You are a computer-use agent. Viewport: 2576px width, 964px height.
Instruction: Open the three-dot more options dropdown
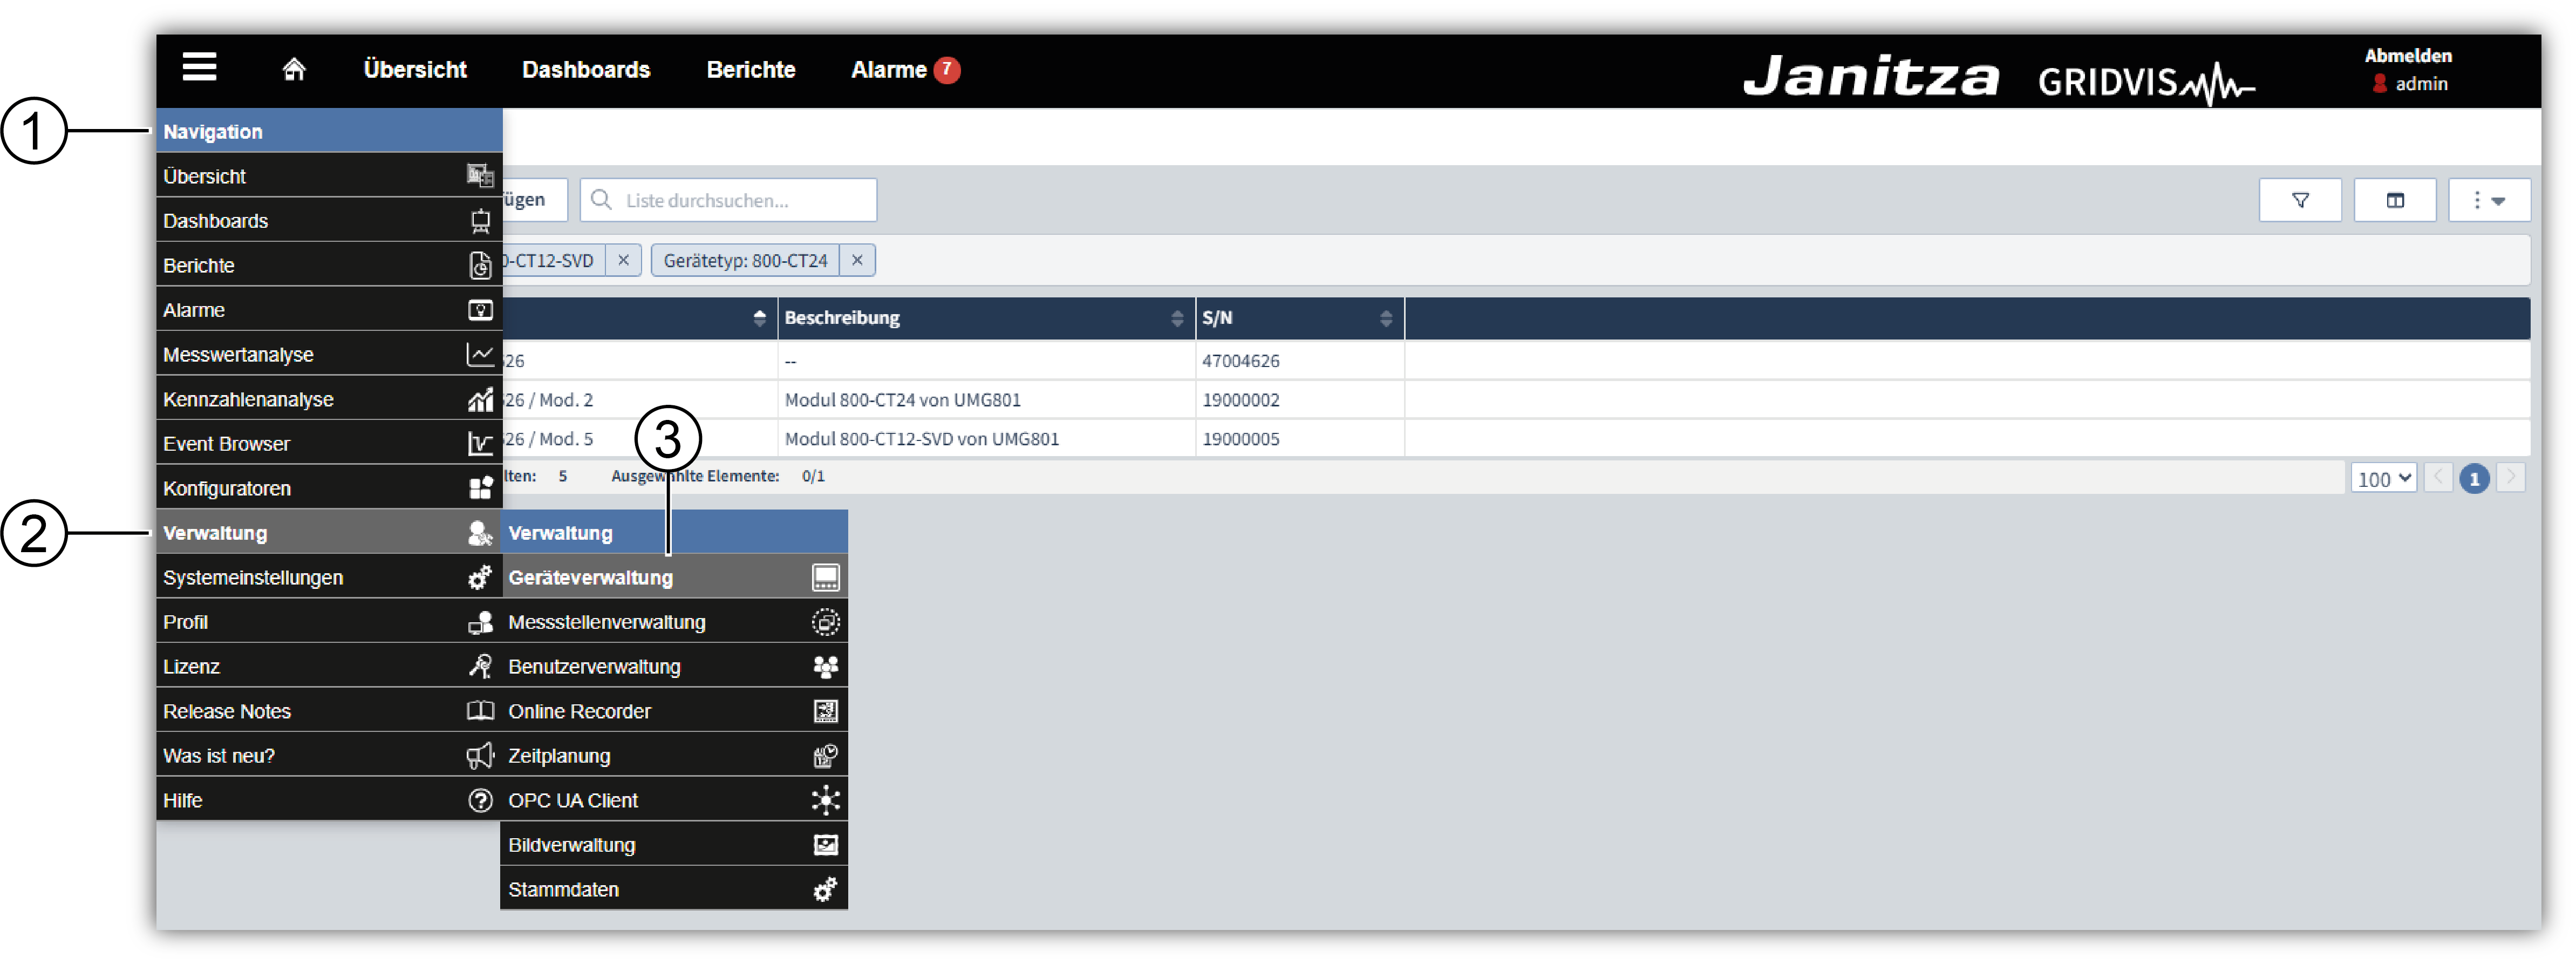(x=2488, y=200)
